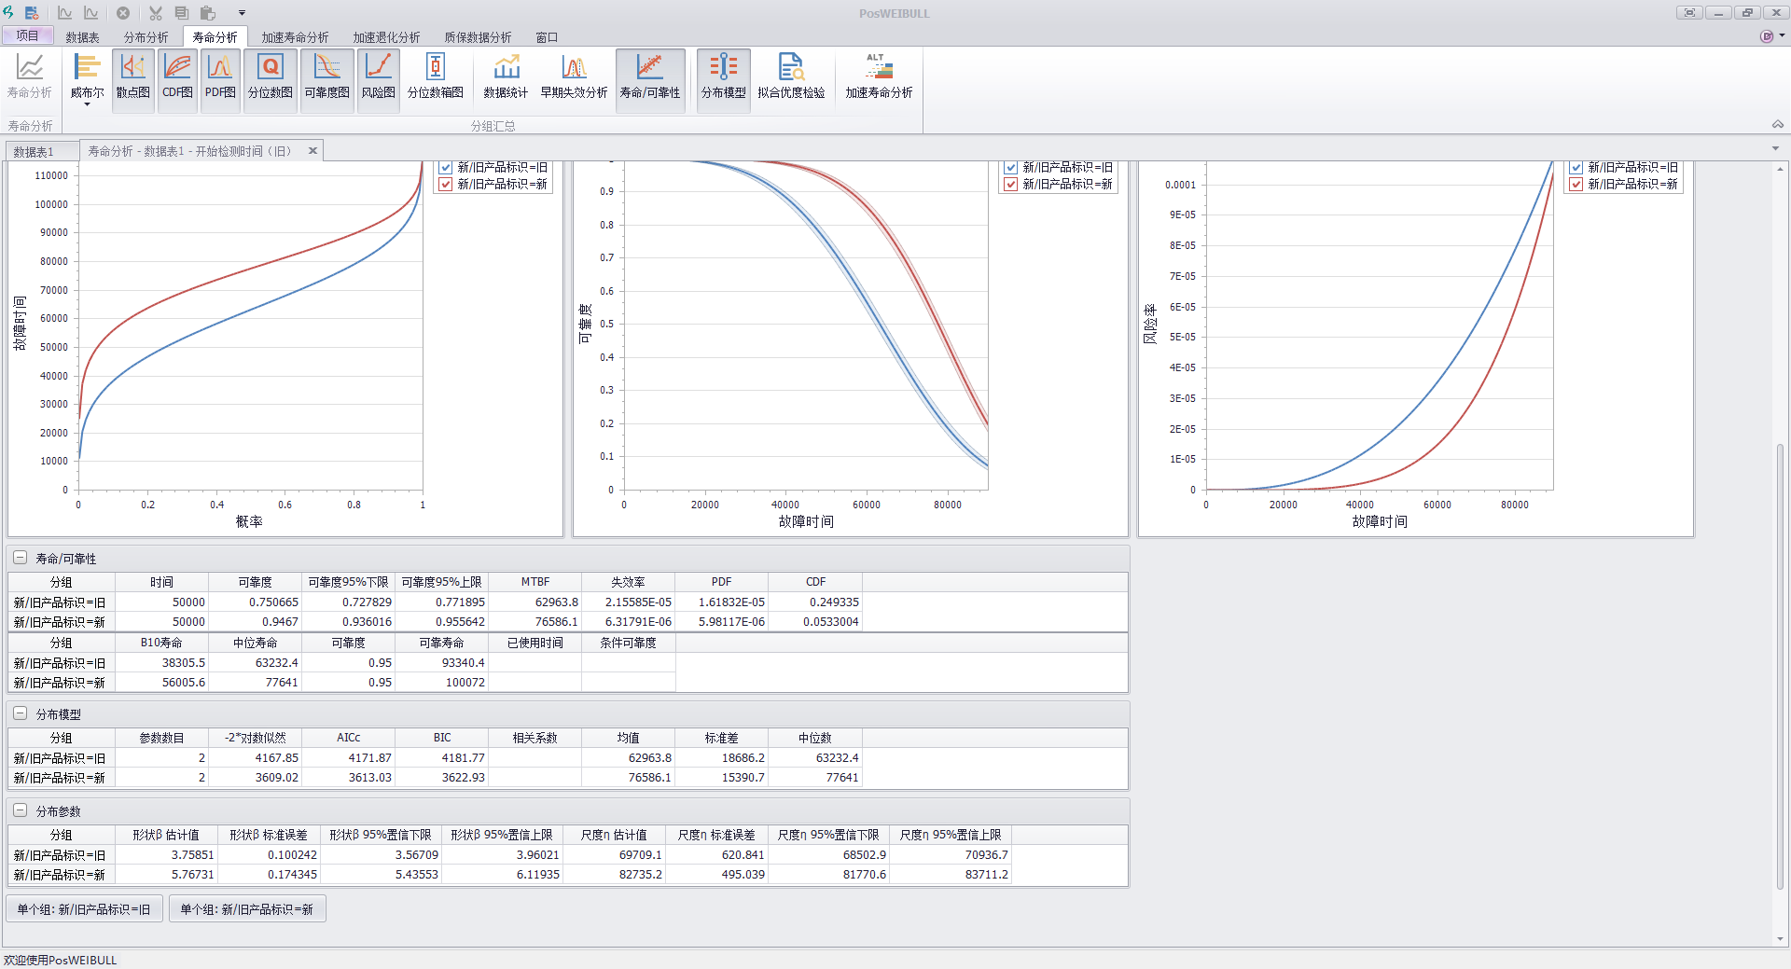This screenshot has height=969, width=1791.
Task: Expand the 威布尔 dropdown arrow
Action: click(x=87, y=104)
